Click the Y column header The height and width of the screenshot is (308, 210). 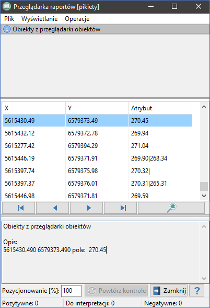click(x=97, y=108)
